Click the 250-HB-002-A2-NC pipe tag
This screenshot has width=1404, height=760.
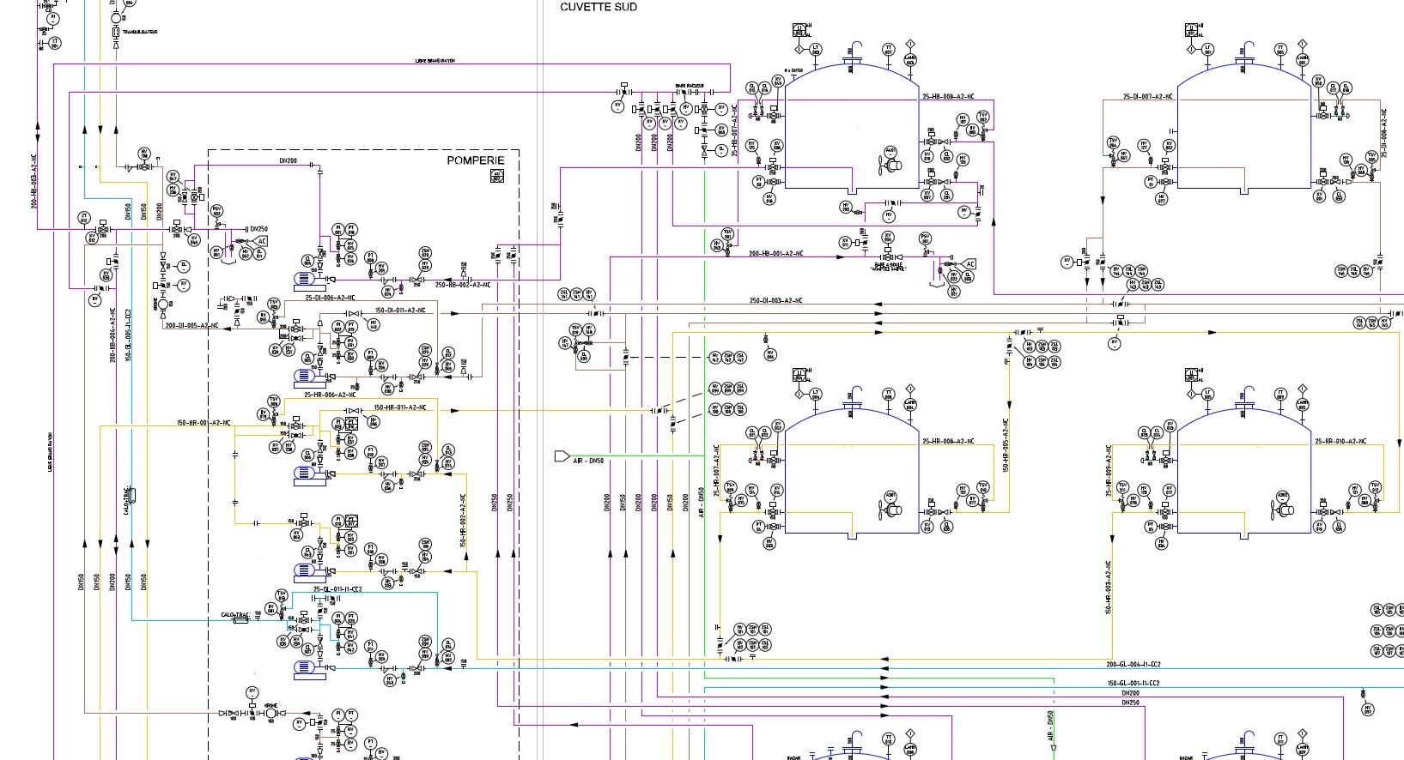pos(463,285)
